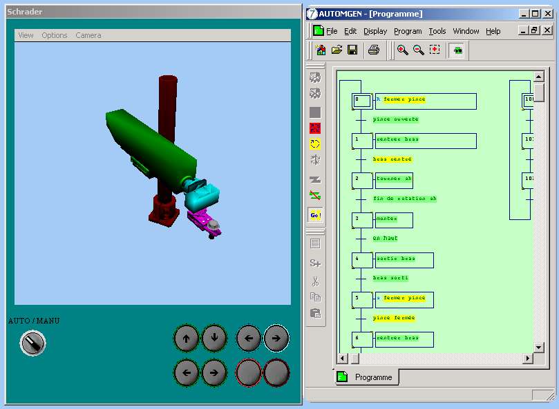Open the Tools menu
The width and height of the screenshot is (559, 409).
437,31
